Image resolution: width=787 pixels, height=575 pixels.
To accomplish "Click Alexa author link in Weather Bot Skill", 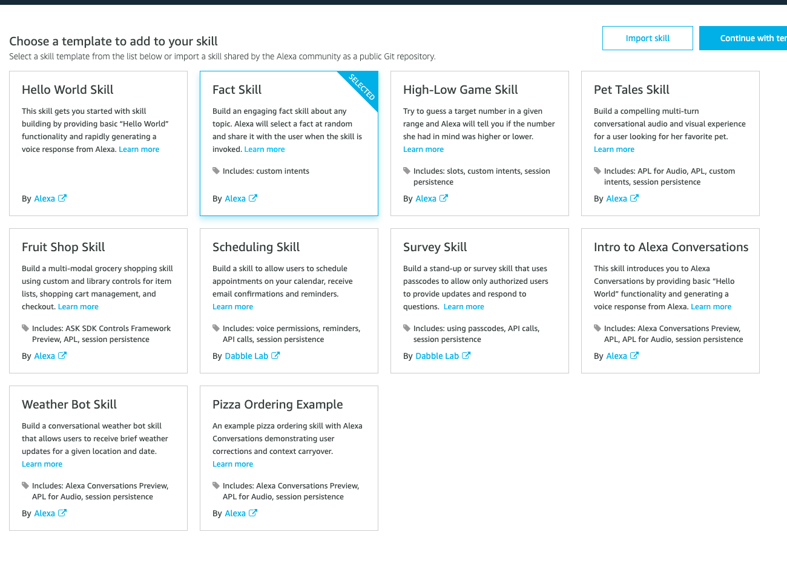I will 45,513.
